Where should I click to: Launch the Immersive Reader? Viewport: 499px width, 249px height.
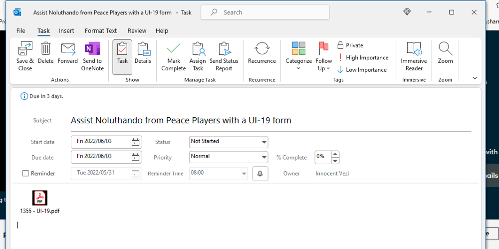point(414,49)
